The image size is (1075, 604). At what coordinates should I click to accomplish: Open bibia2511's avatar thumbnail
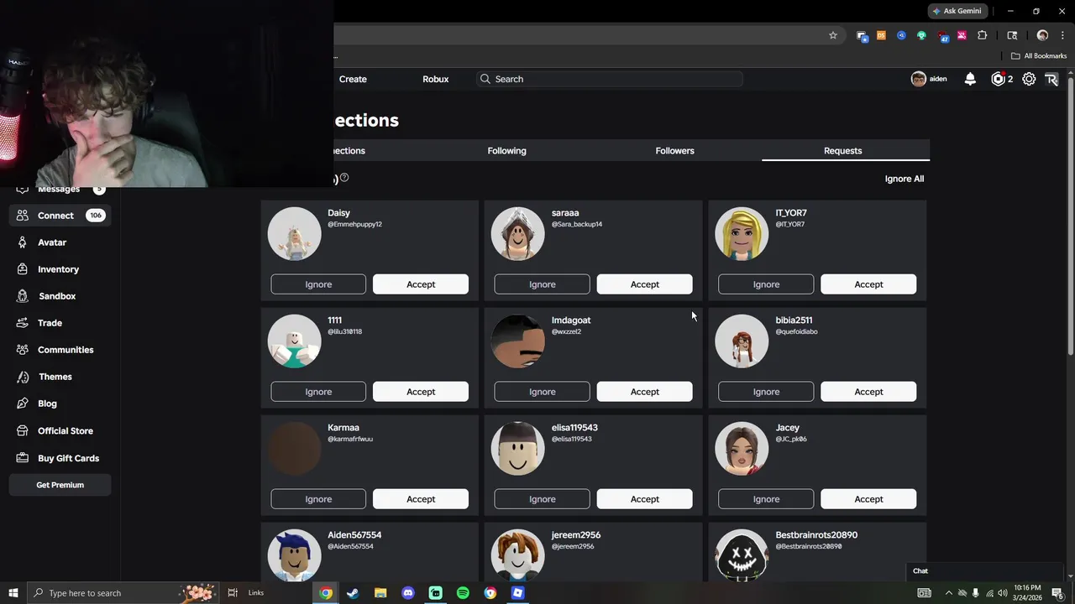pyautogui.click(x=742, y=341)
